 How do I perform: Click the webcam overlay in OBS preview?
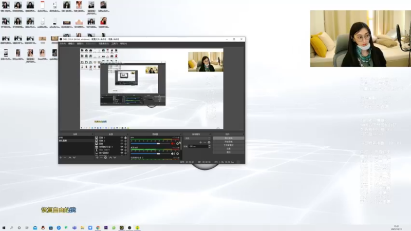pyautogui.click(x=206, y=62)
